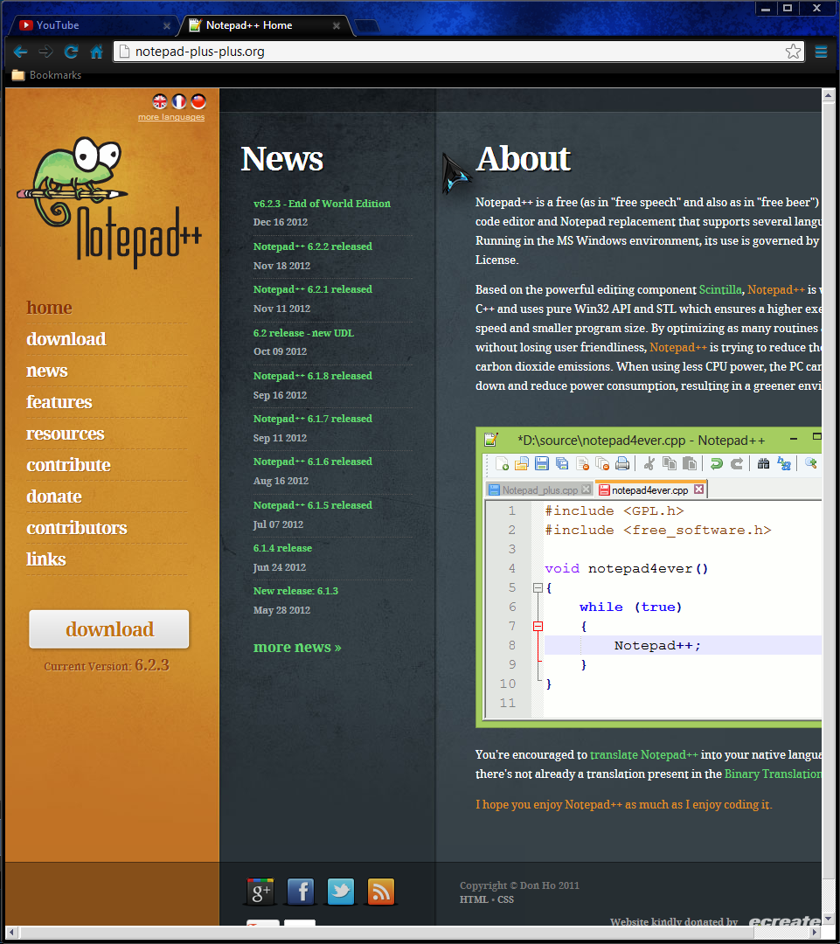840x944 pixels.
Task: Open the HTML validation link in footer
Action: coord(474,899)
